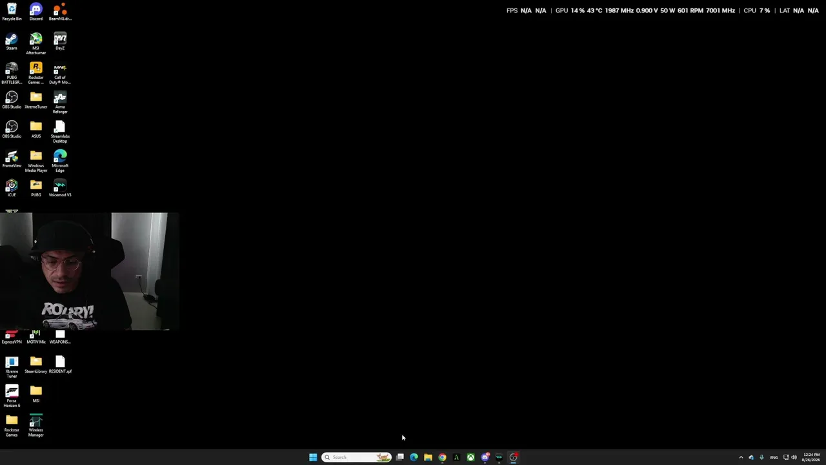Image resolution: width=826 pixels, height=465 pixels.
Task: Select the iCUE desktop shortcut
Action: pyautogui.click(x=12, y=189)
